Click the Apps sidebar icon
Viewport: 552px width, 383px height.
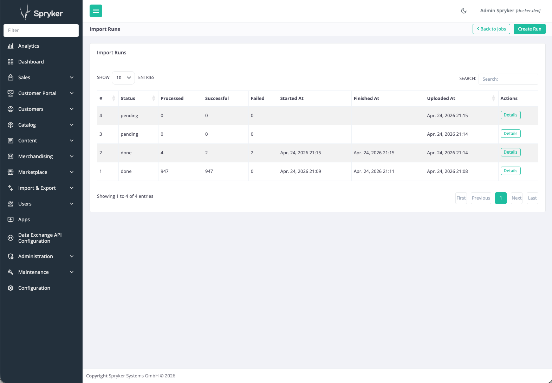11,220
